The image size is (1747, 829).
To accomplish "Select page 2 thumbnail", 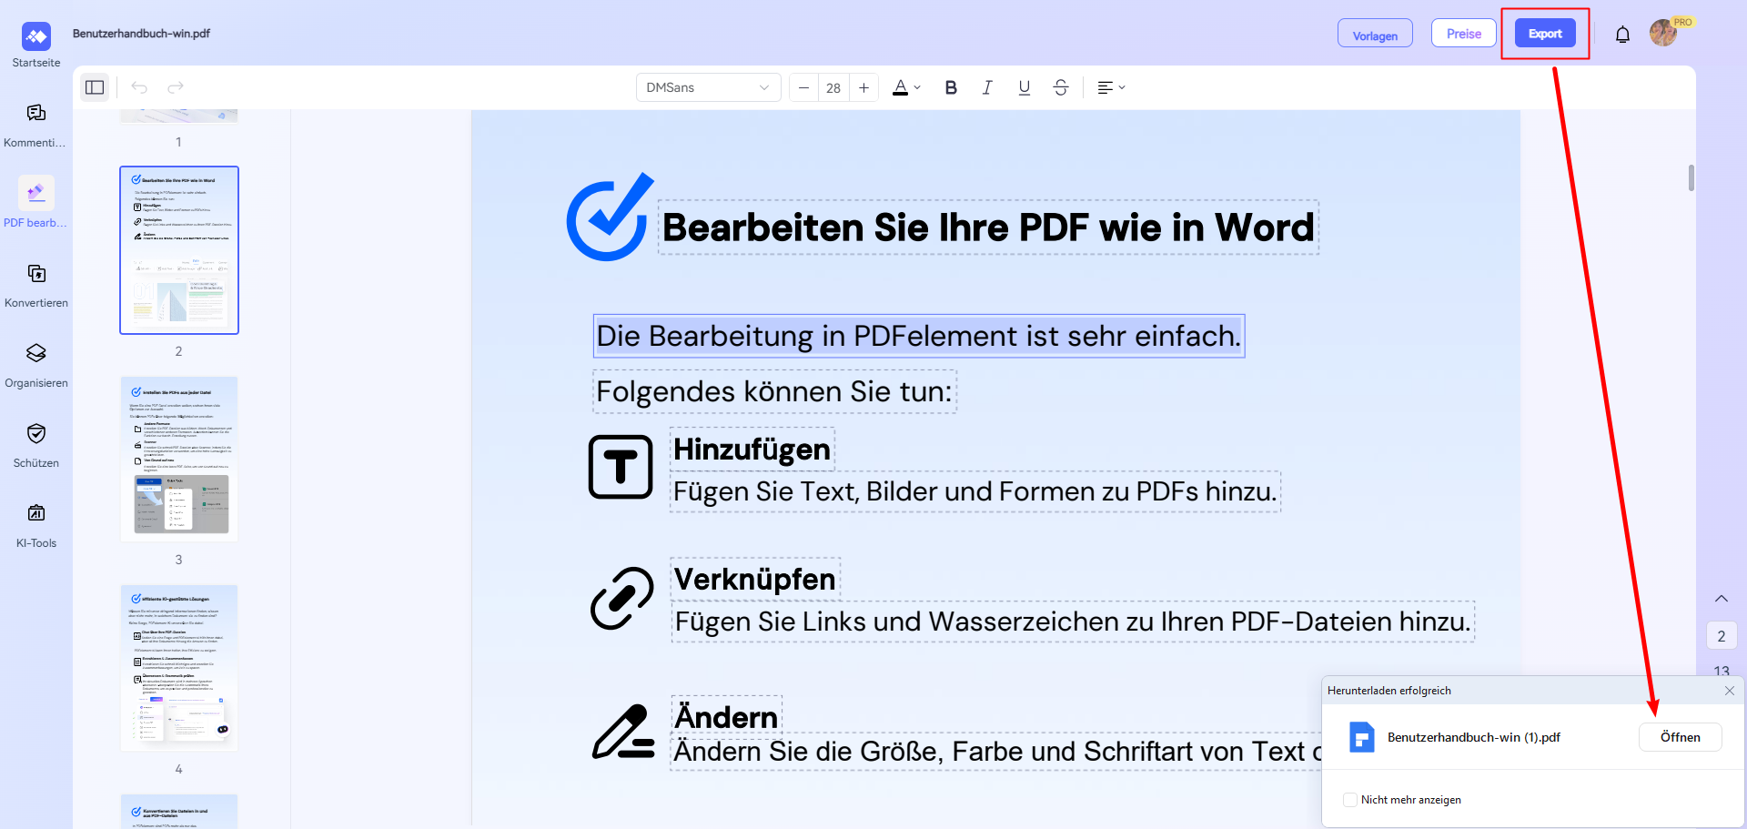I will pos(179,250).
